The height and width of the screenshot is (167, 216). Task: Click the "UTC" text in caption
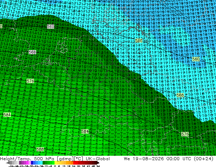coord(187,159)
